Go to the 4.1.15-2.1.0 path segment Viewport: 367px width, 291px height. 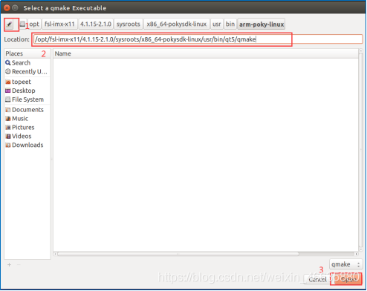96,24
